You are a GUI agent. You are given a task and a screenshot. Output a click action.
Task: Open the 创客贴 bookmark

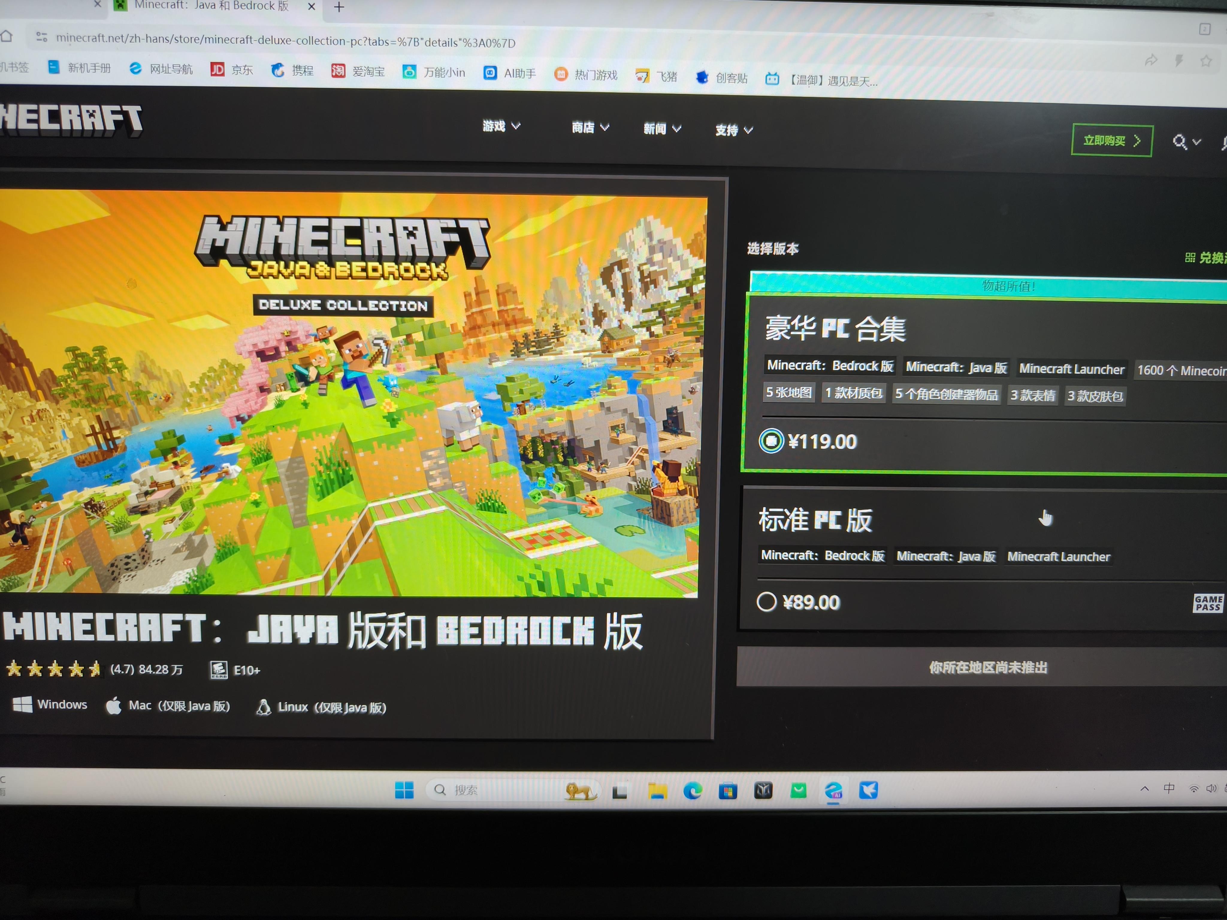[722, 78]
